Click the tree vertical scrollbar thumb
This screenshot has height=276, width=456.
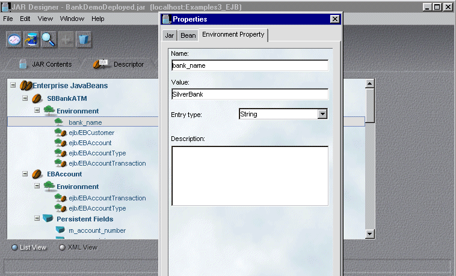click(369, 106)
